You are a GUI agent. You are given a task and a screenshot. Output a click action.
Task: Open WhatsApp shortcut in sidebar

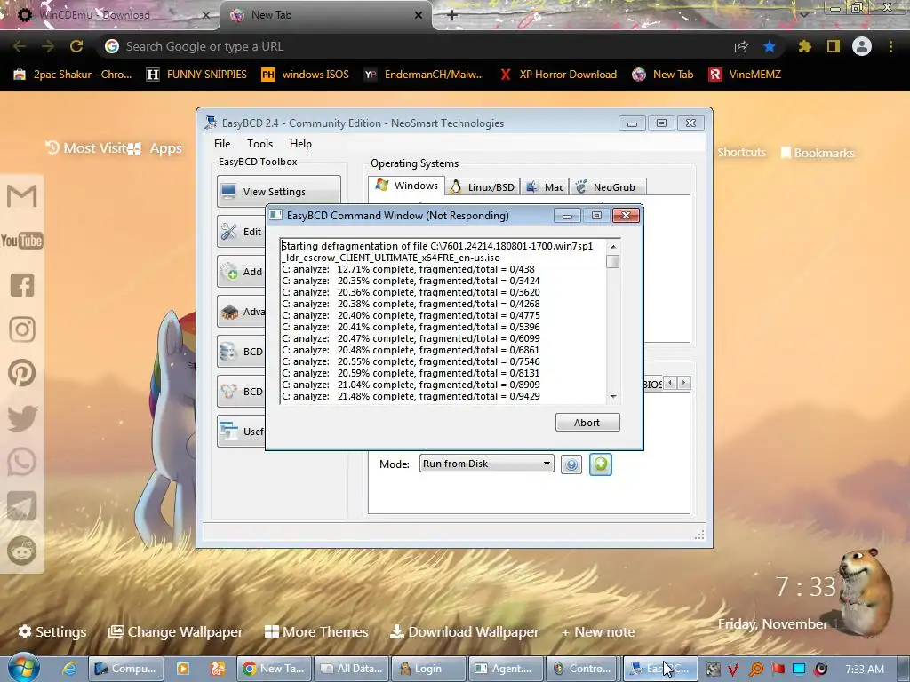[22, 462]
